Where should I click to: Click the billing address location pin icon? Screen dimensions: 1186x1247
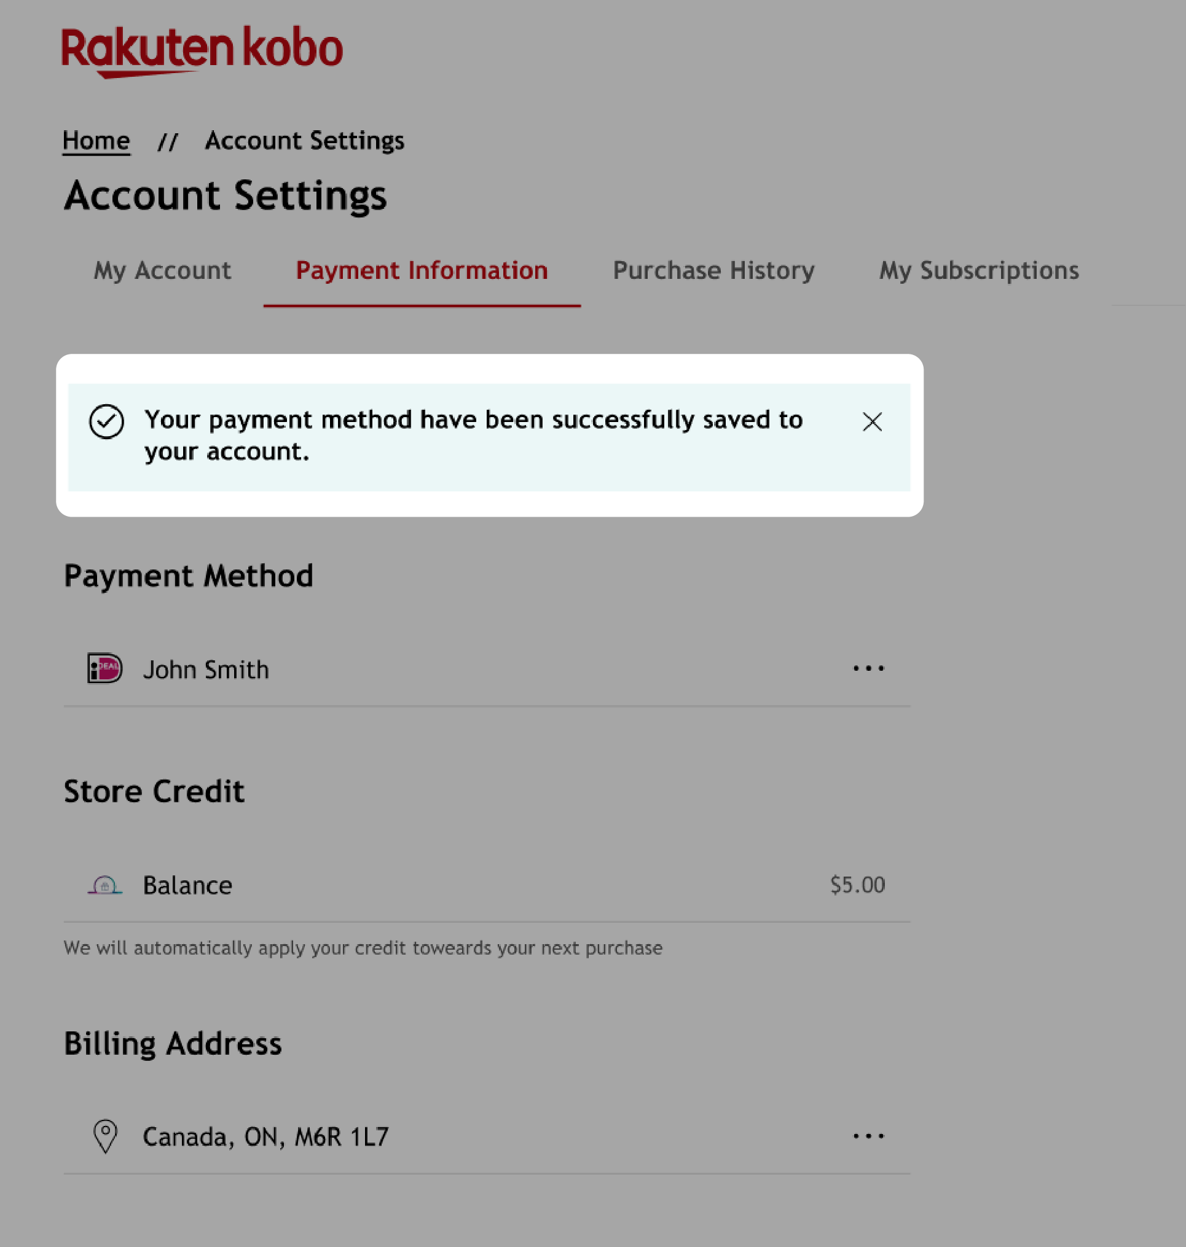coord(106,1136)
